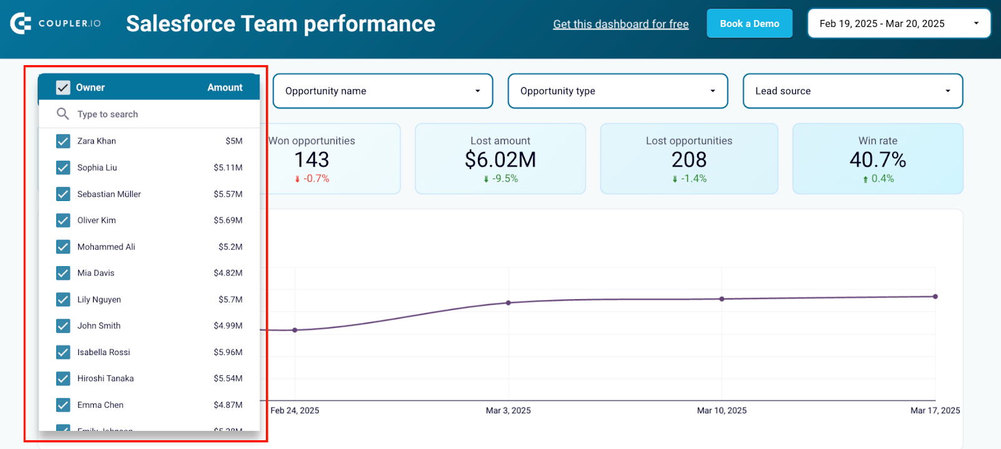Open the Lead source dropdown
Viewport: 1001px width, 449px height.
853,91
